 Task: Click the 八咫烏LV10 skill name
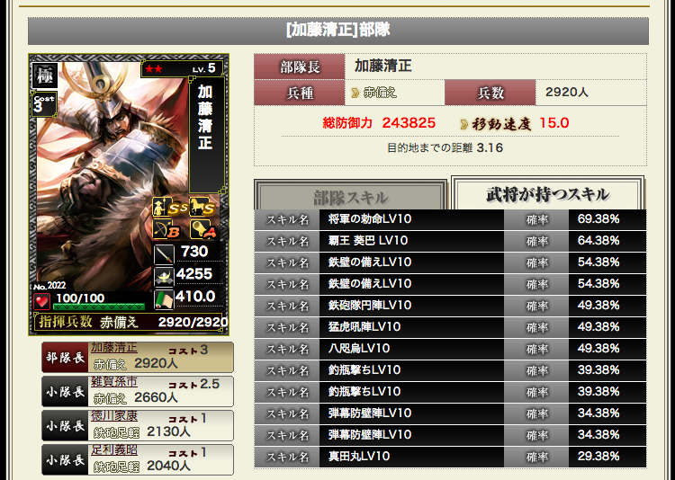click(359, 349)
